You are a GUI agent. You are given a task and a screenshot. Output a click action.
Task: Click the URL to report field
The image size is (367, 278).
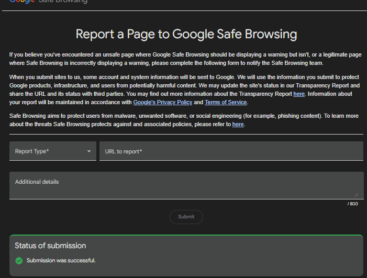pos(231,151)
